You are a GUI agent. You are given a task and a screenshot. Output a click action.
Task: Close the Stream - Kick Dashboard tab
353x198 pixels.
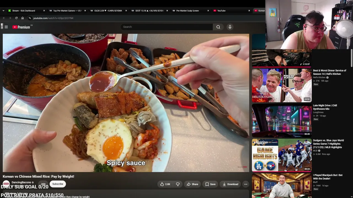coord(44,11)
